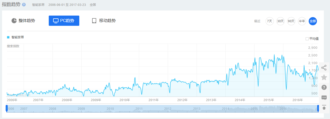The width and height of the screenshot is (330, 119).
Task: Select the 半年 range button
Action: [302, 21]
